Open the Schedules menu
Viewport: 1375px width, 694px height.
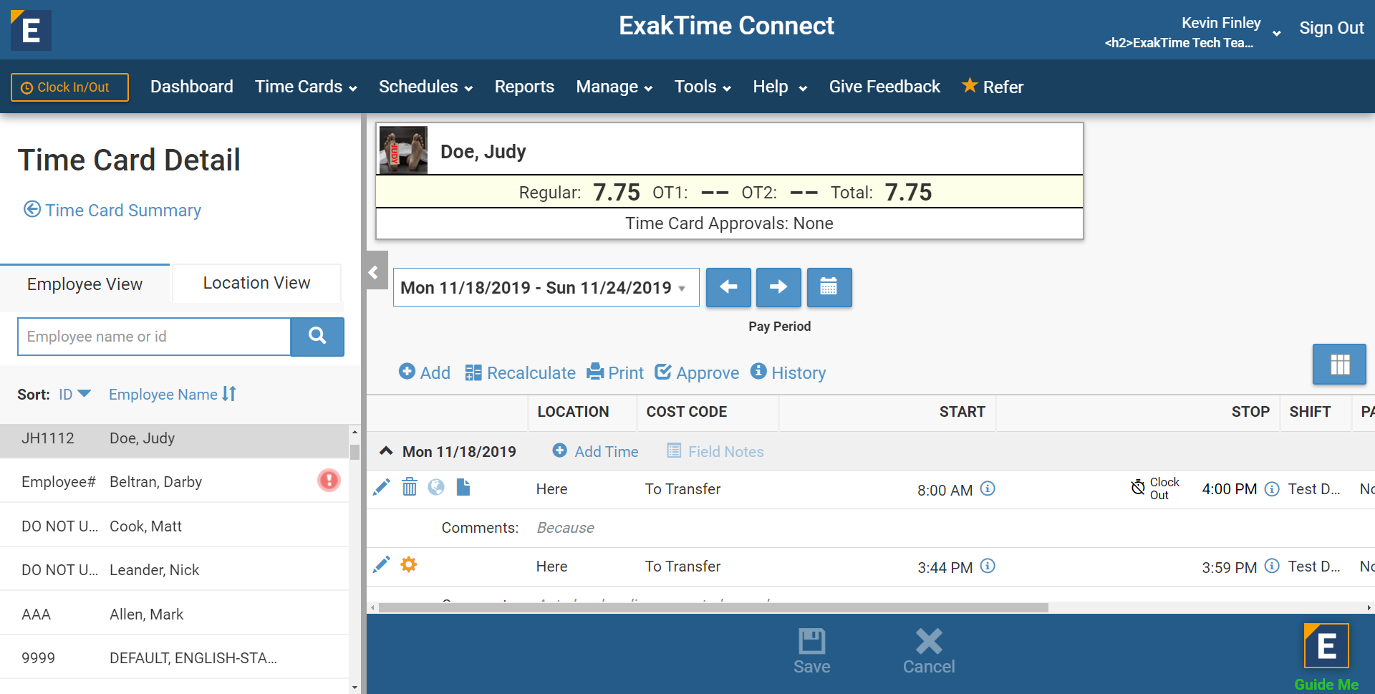pos(425,87)
